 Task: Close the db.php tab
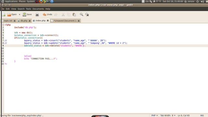(30, 21)
